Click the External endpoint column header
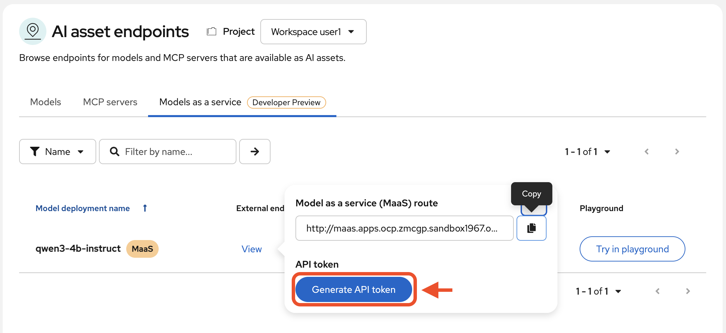This screenshot has height=333, width=726. pyautogui.click(x=260, y=208)
